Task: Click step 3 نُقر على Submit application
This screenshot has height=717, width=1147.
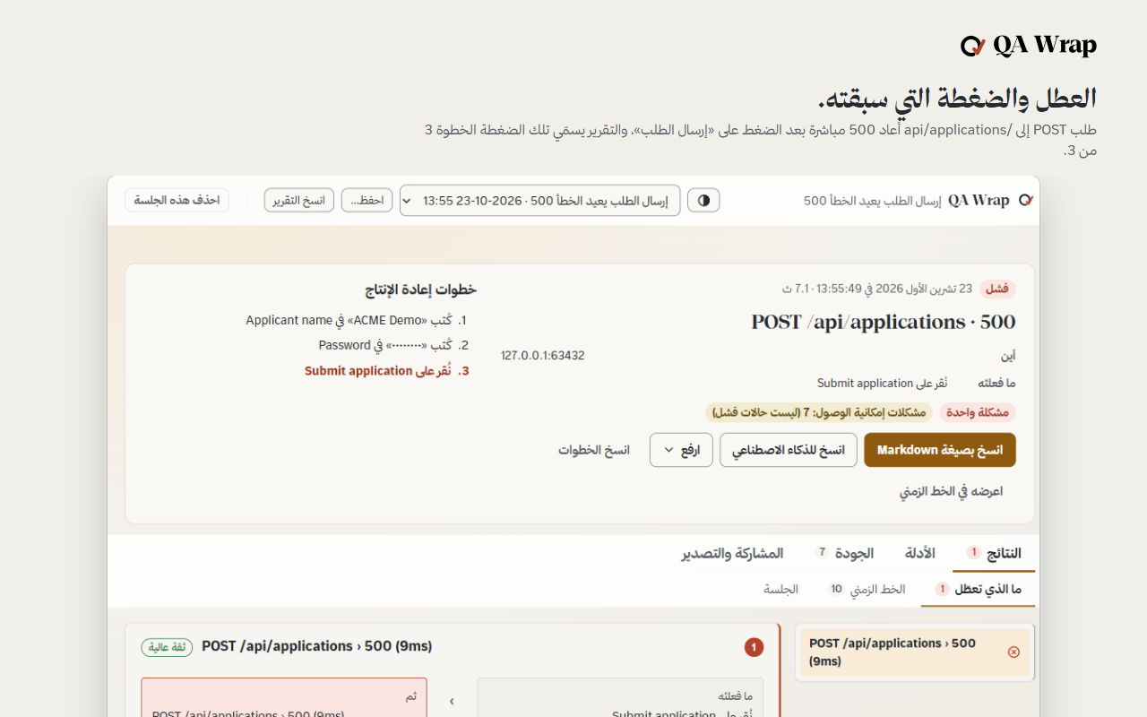Action: tap(387, 371)
